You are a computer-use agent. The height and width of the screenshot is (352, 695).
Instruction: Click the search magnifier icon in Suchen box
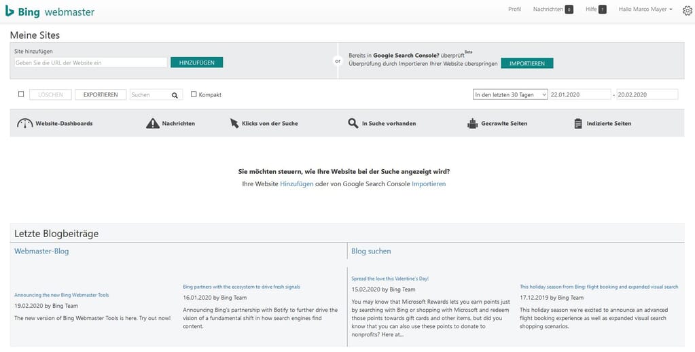pyautogui.click(x=175, y=95)
